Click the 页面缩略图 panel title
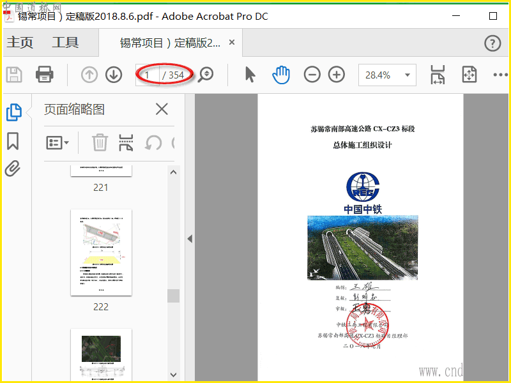This screenshot has height=383, width=511. [x=74, y=109]
